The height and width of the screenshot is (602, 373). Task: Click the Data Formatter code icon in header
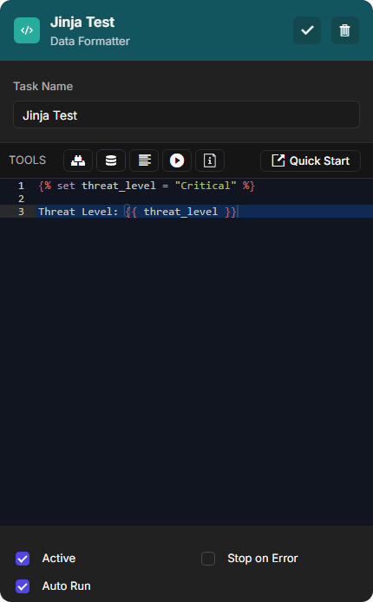point(27,30)
